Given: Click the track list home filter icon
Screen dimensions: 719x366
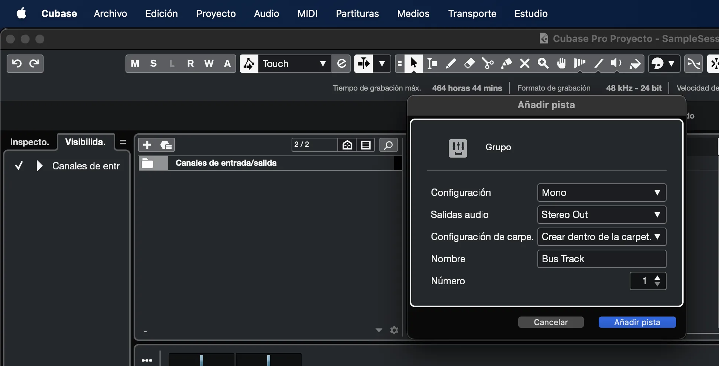Looking at the screenshot, I should coord(347,145).
